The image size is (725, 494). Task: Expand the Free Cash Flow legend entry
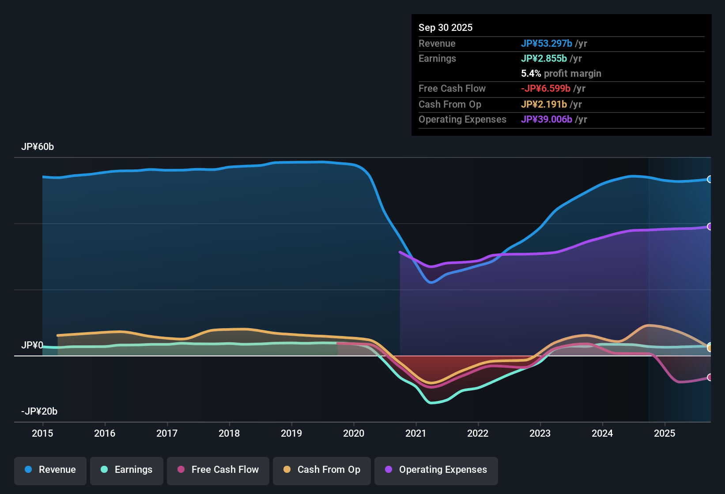click(218, 470)
